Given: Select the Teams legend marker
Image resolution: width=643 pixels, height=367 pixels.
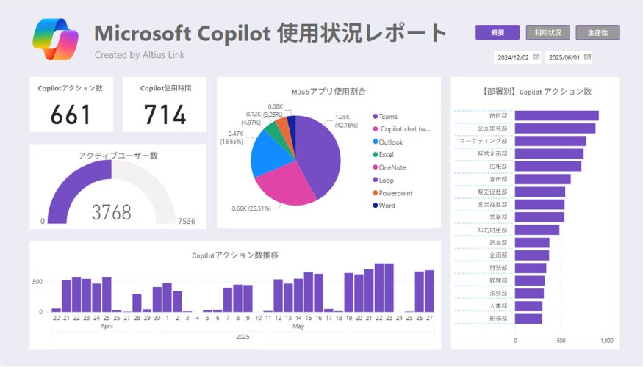Looking at the screenshot, I should coord(375,117).
